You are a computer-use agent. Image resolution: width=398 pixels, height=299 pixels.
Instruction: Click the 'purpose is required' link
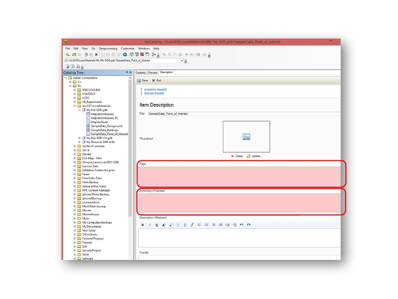point(155,89)
